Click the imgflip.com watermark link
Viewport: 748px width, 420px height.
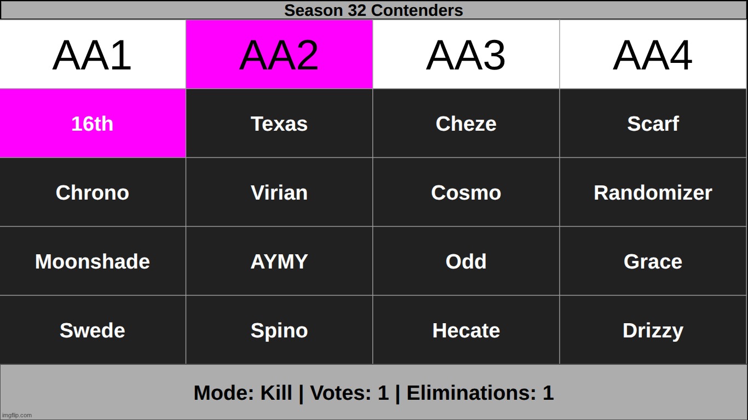(x=17, y=415)
